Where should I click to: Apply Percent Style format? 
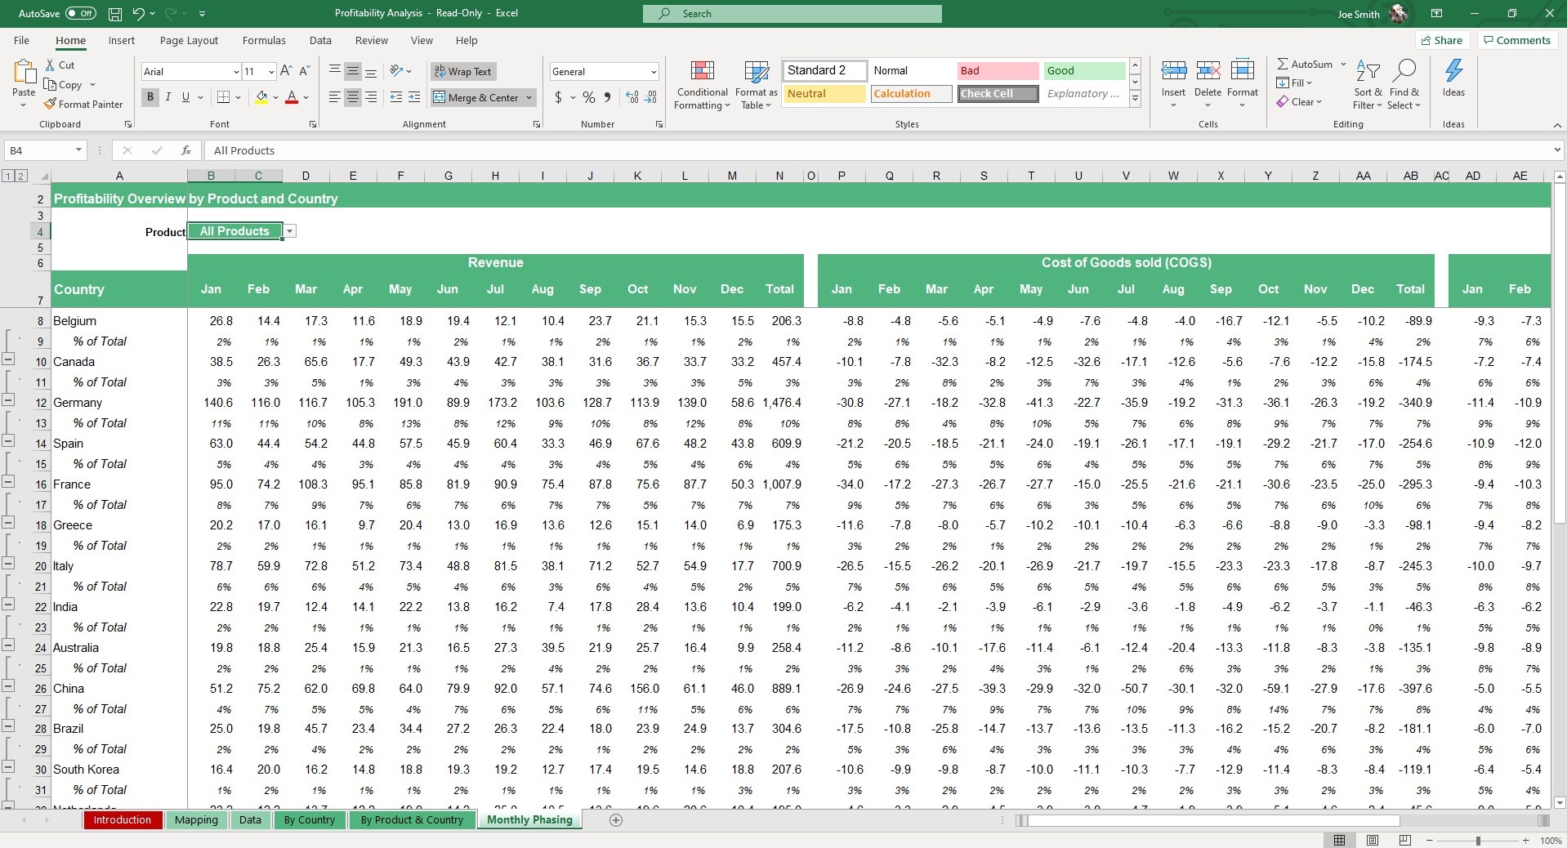tap(588, 98)
